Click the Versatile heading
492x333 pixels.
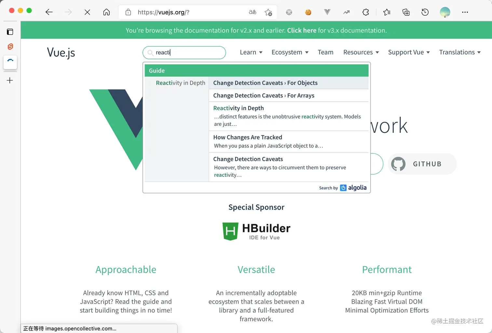coord(256,269)
